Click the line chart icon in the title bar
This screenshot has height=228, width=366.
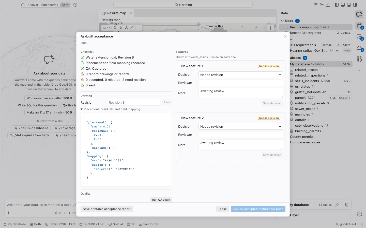(x=328, y=5)
